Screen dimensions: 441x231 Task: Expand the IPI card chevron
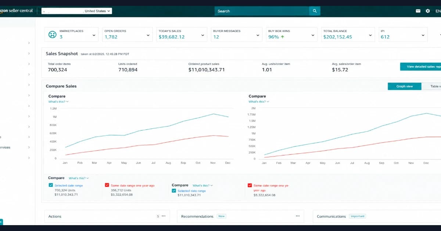(x=423, y=35)
